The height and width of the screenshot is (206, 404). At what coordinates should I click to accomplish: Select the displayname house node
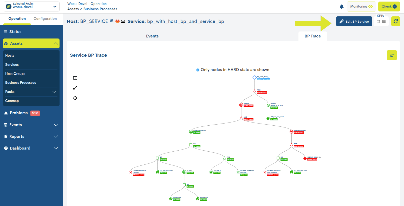(171, 199)
